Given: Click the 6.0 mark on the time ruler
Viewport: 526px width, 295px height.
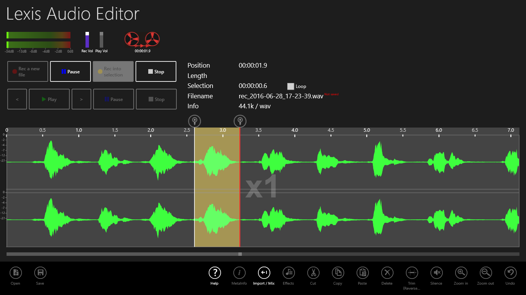Looking at the screenshot, I should pos(439,130).
